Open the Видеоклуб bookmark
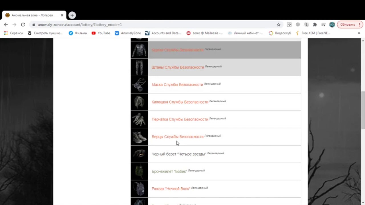This screenshot has height=205, width=365. point(280,33)
